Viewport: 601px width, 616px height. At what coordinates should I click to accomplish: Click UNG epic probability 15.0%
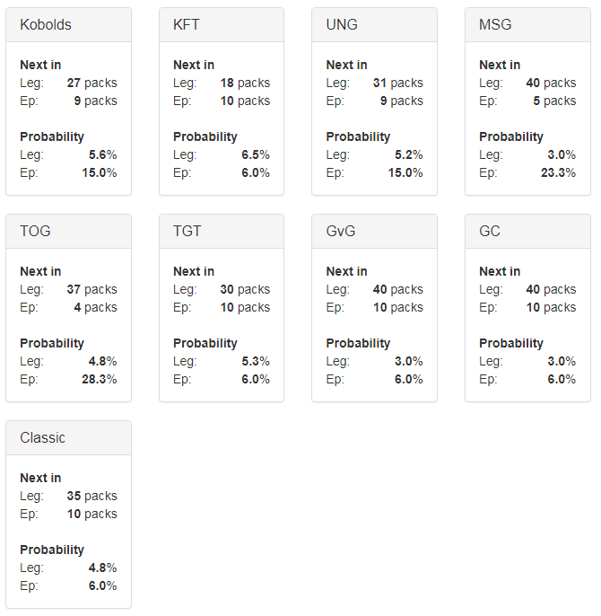405,172
